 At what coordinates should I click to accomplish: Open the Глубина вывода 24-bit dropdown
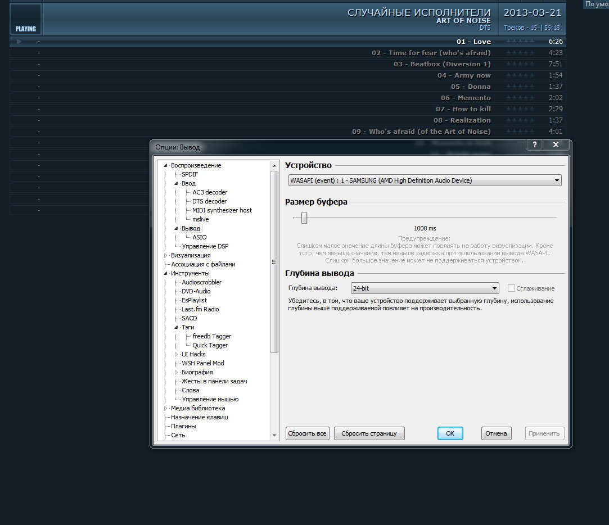(425, 288)
